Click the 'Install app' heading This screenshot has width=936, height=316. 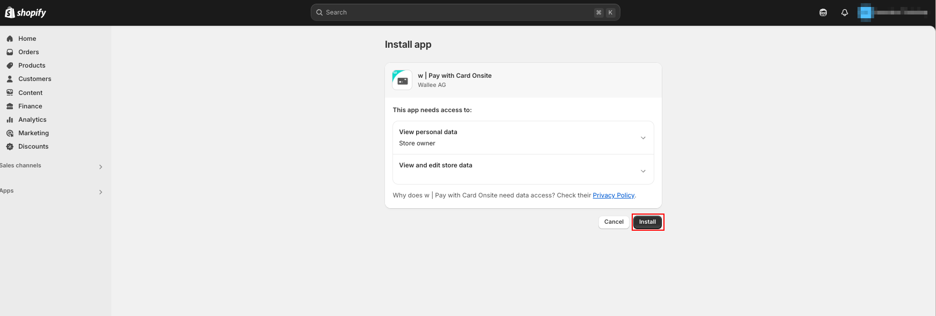pos(408,45)
